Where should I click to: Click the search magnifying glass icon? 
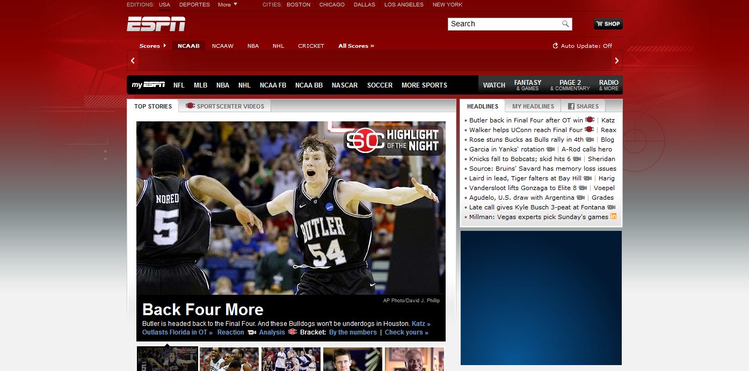(x=565, y=24)
